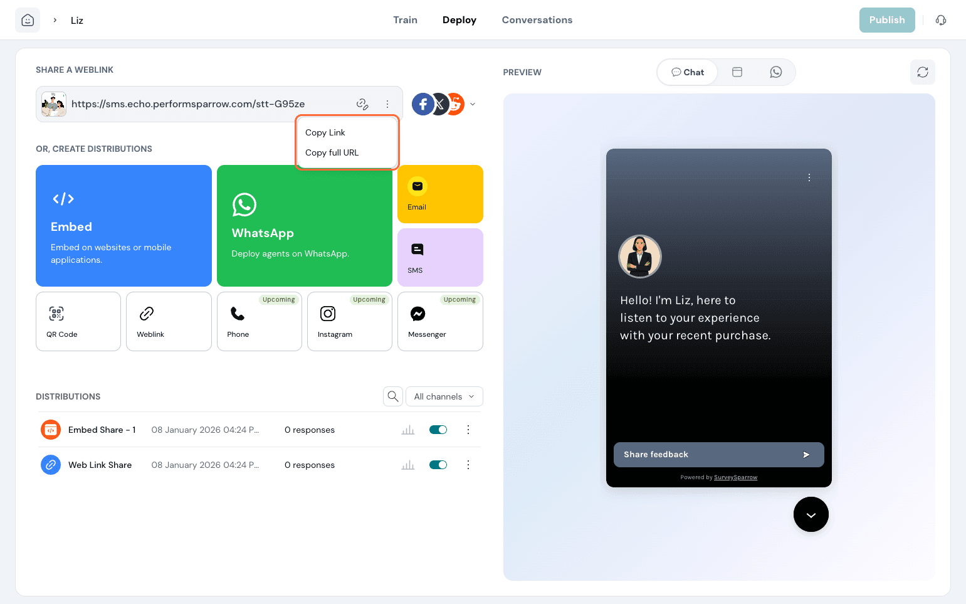The height and width of the screenshot is (604, 966).
Task: Open the distributions search icon
Action: tap(393, 396)
